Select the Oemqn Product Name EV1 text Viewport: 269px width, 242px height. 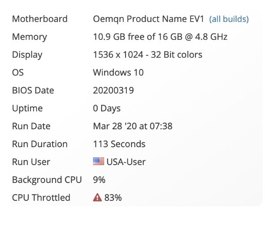tap(148, 19)
